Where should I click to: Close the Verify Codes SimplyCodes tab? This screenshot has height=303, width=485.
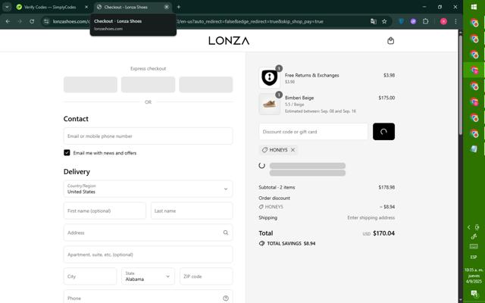(86, 7)
